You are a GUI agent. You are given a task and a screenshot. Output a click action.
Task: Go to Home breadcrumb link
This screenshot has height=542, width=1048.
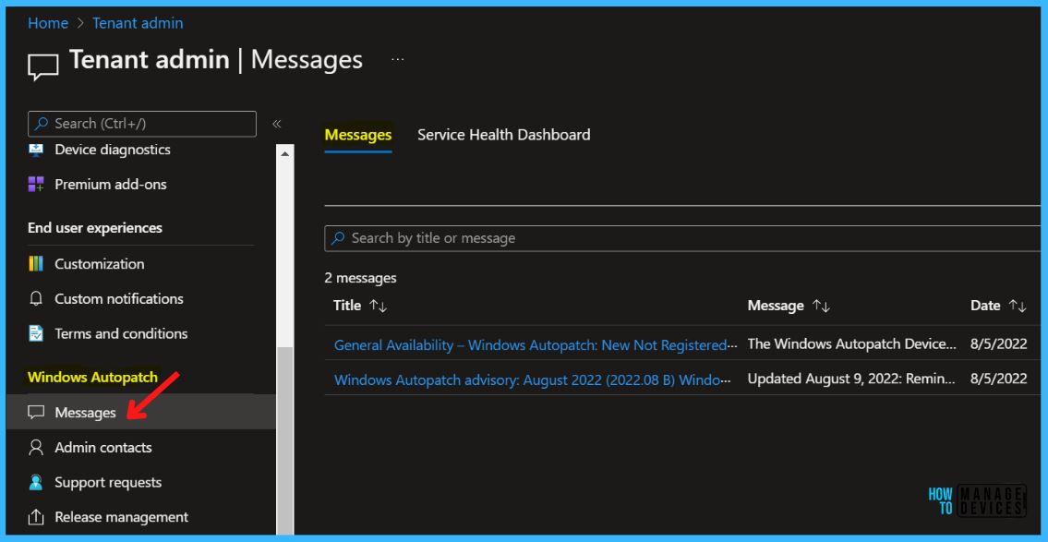click(x=48, y=23)
